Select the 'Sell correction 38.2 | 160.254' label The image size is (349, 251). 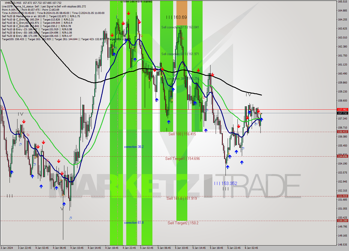point(180,79)
